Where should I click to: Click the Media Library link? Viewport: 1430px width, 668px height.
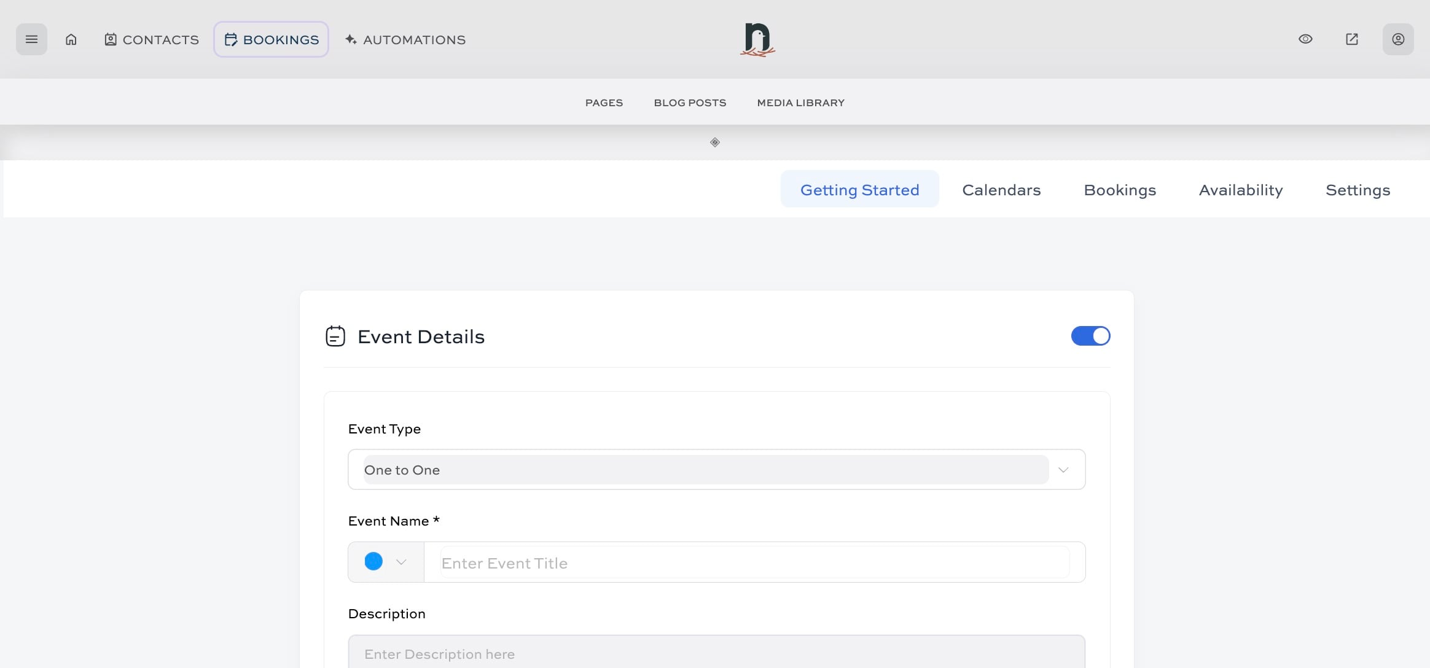pos(800,103)
